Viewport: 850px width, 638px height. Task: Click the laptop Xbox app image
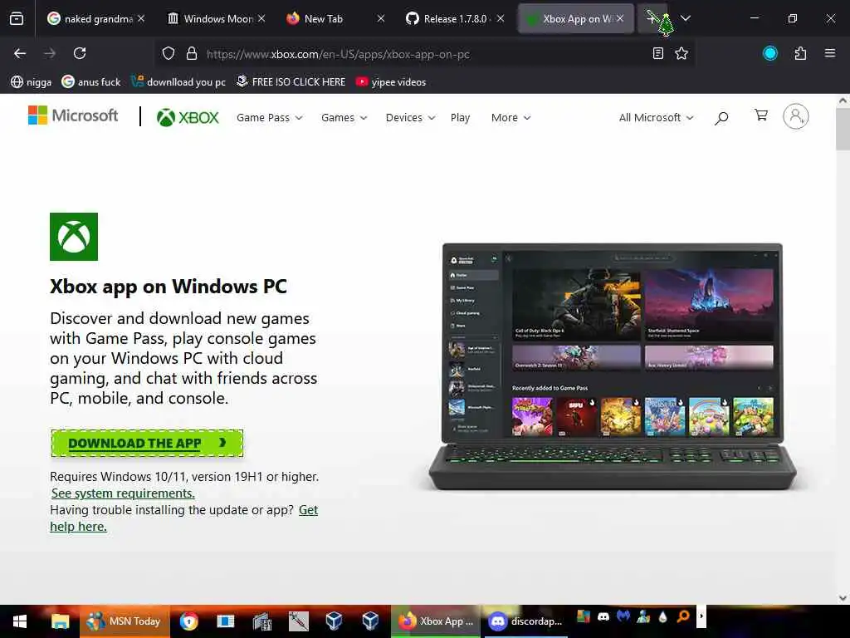click(x=613, y=366)
